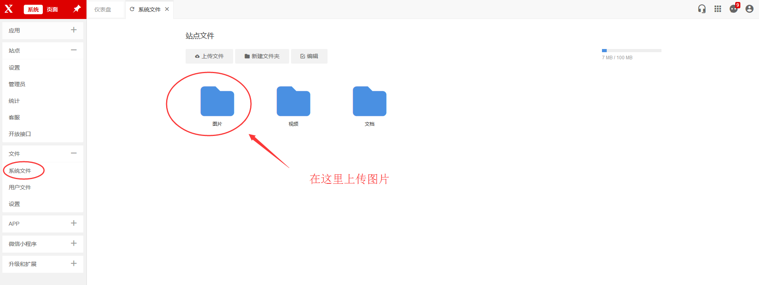The width and height of the screenshot is (759, 285).
Task: Expand the 应用 section
Action: pos(74,30)
